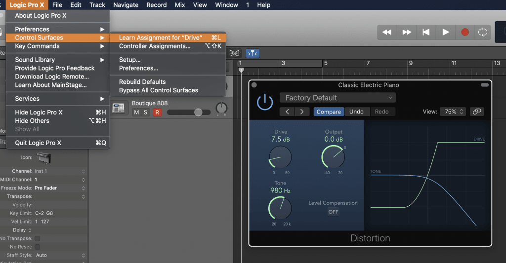Click the plugin link chain icon
The height and width of the screenshot is (263, 506).
[x=477, y=112]
